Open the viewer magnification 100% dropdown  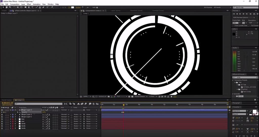pos(87,97)
